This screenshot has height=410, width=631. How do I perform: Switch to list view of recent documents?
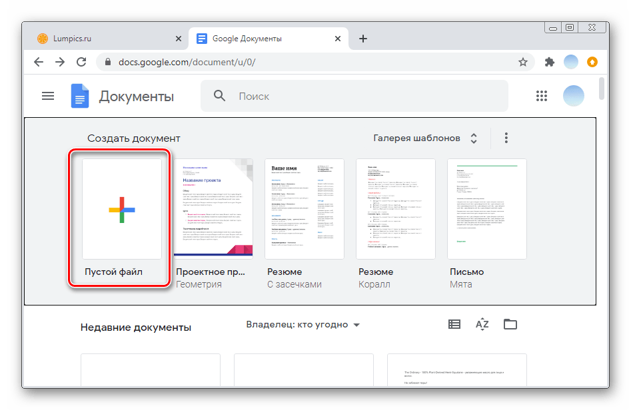[x=454, y=324]
